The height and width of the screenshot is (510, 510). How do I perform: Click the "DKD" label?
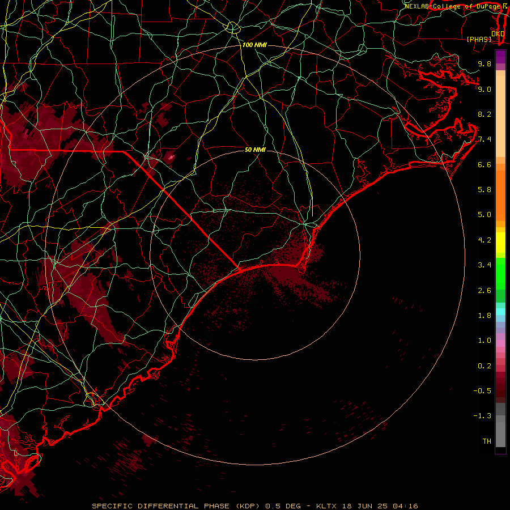[x=498, y=34]
